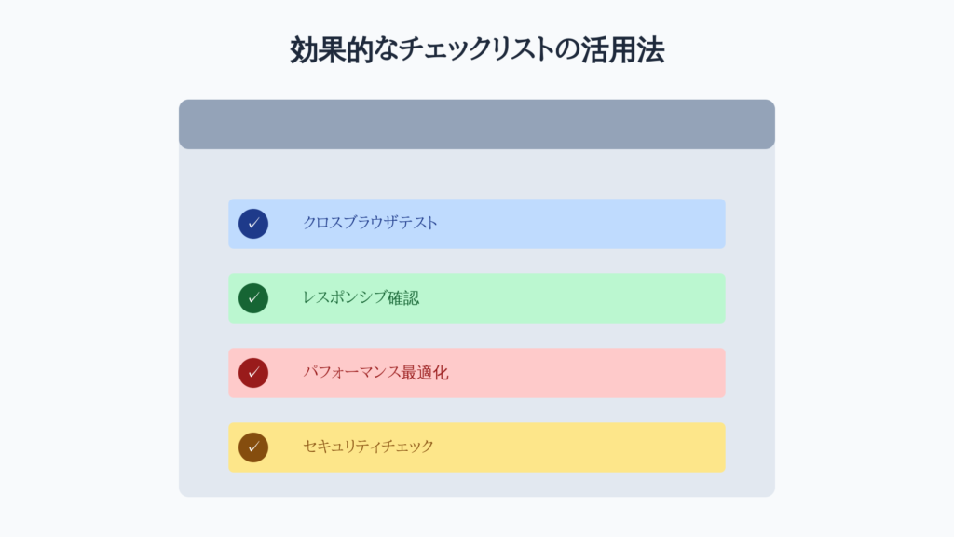Select the レスポンシブ確認 label text
The height and width of the screenshot is (537, 954).
point(361,297)
